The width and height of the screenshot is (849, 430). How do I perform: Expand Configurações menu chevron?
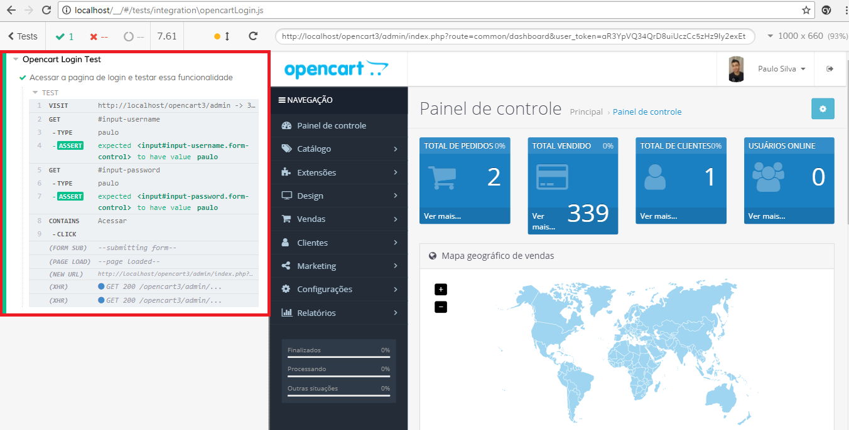coord(396,290)
